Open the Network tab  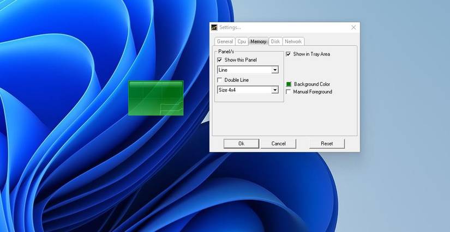pyautogui.click(x=293, y=41)
